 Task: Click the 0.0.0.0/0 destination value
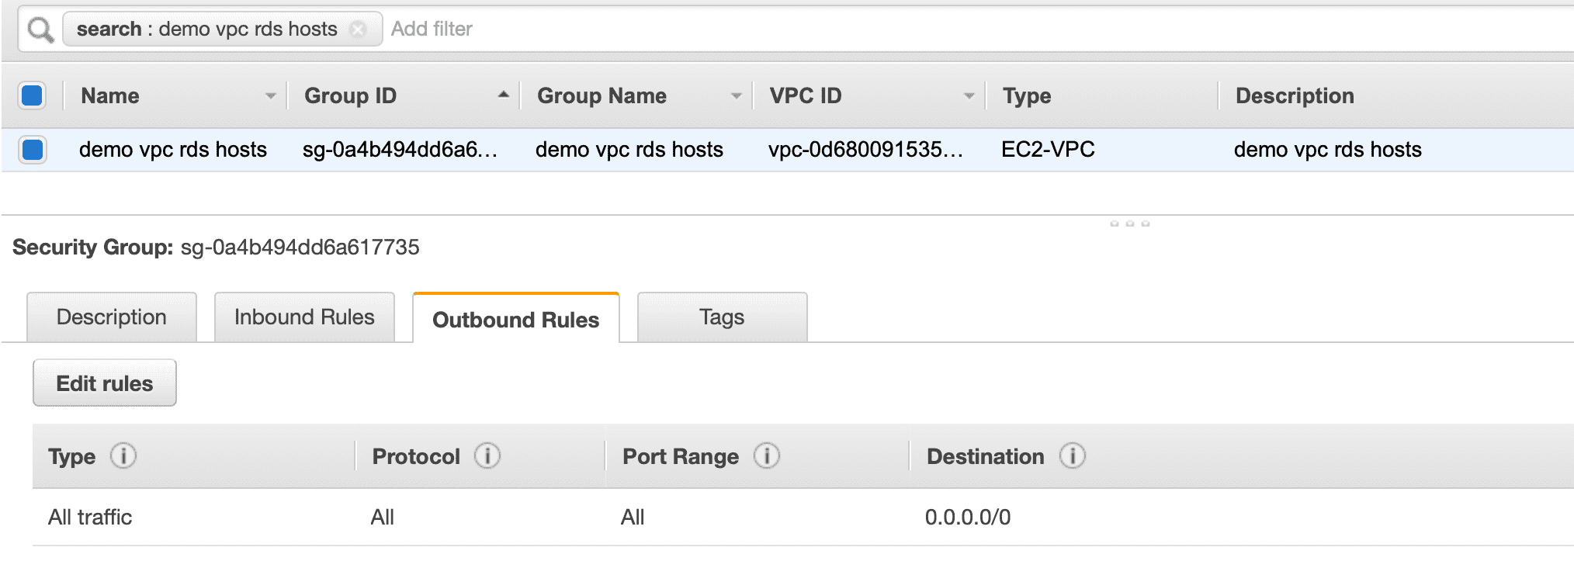coord(968,517)
